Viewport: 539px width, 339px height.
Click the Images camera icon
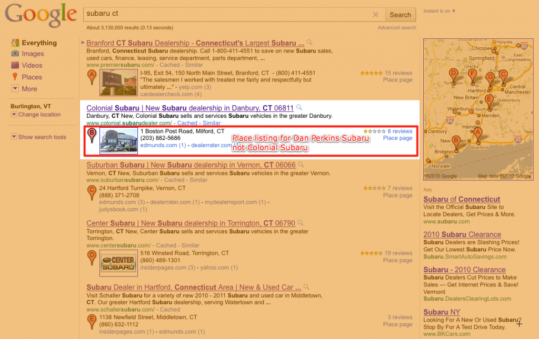15,54
